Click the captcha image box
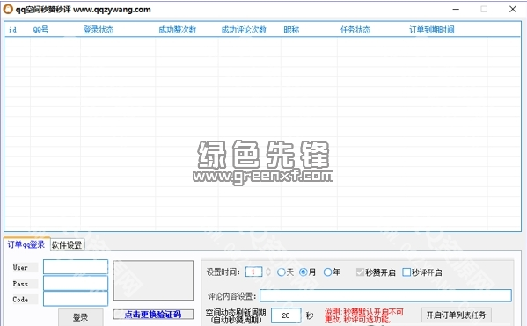 tap(153, 280)
